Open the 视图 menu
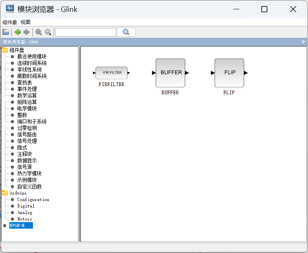The image size is (308, 253). (26, 22)
